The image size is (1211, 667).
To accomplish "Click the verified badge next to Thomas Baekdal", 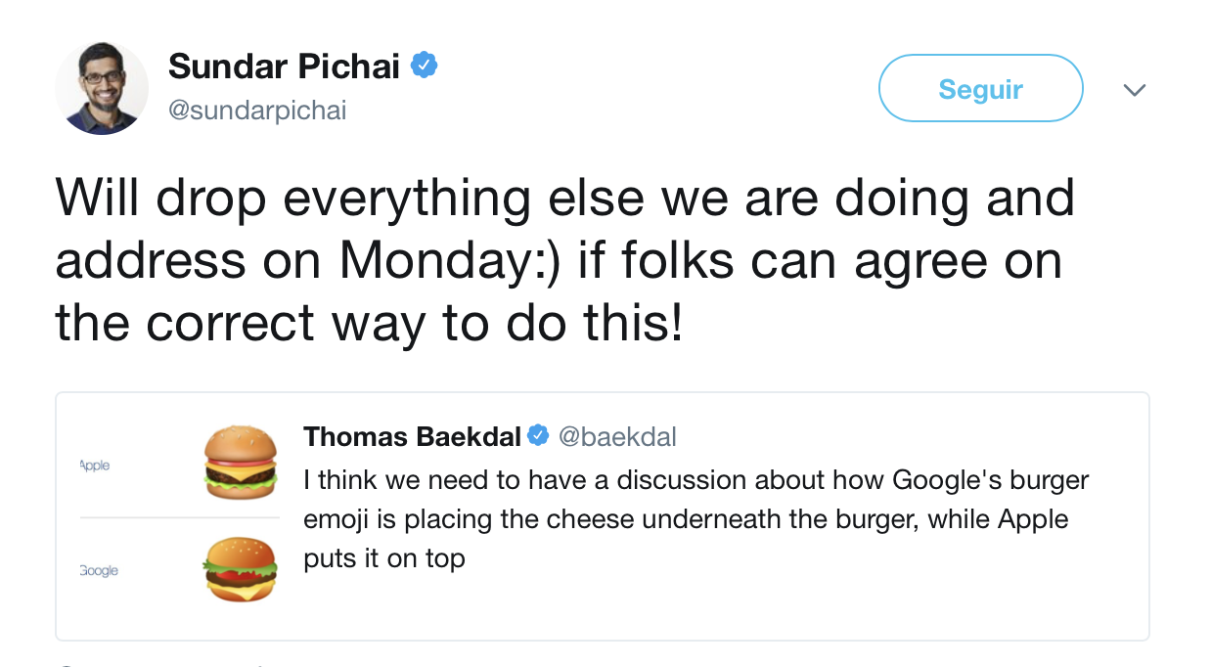I will [x=538, y=436].
